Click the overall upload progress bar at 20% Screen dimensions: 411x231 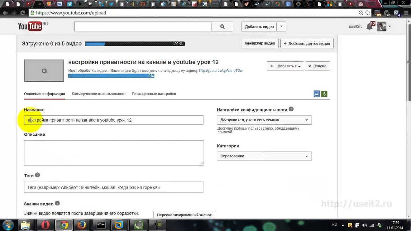click(x=135, y=44)
